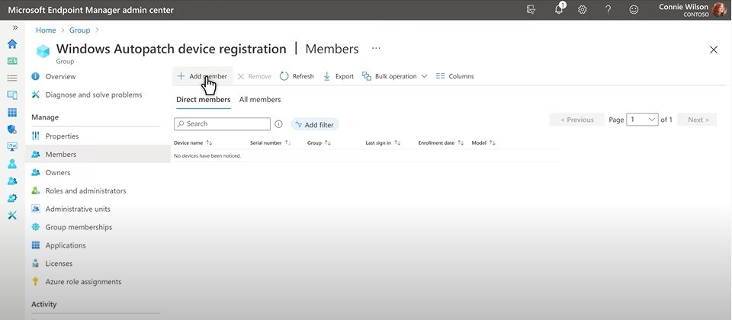Click the Next page button

(x=697, y=120)
